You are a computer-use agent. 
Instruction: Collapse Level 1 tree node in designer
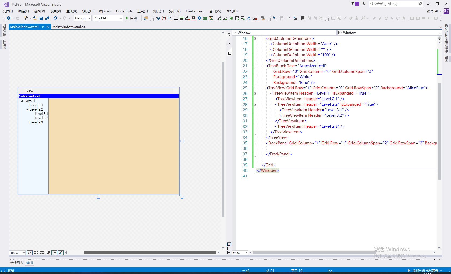22,101
